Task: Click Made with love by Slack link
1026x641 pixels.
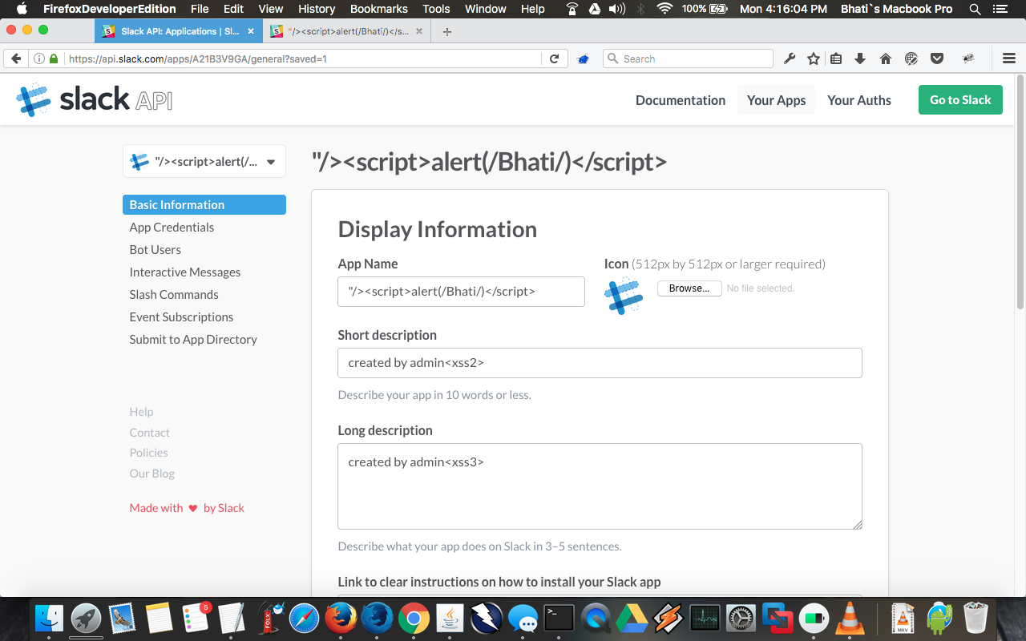Action: 187,508
